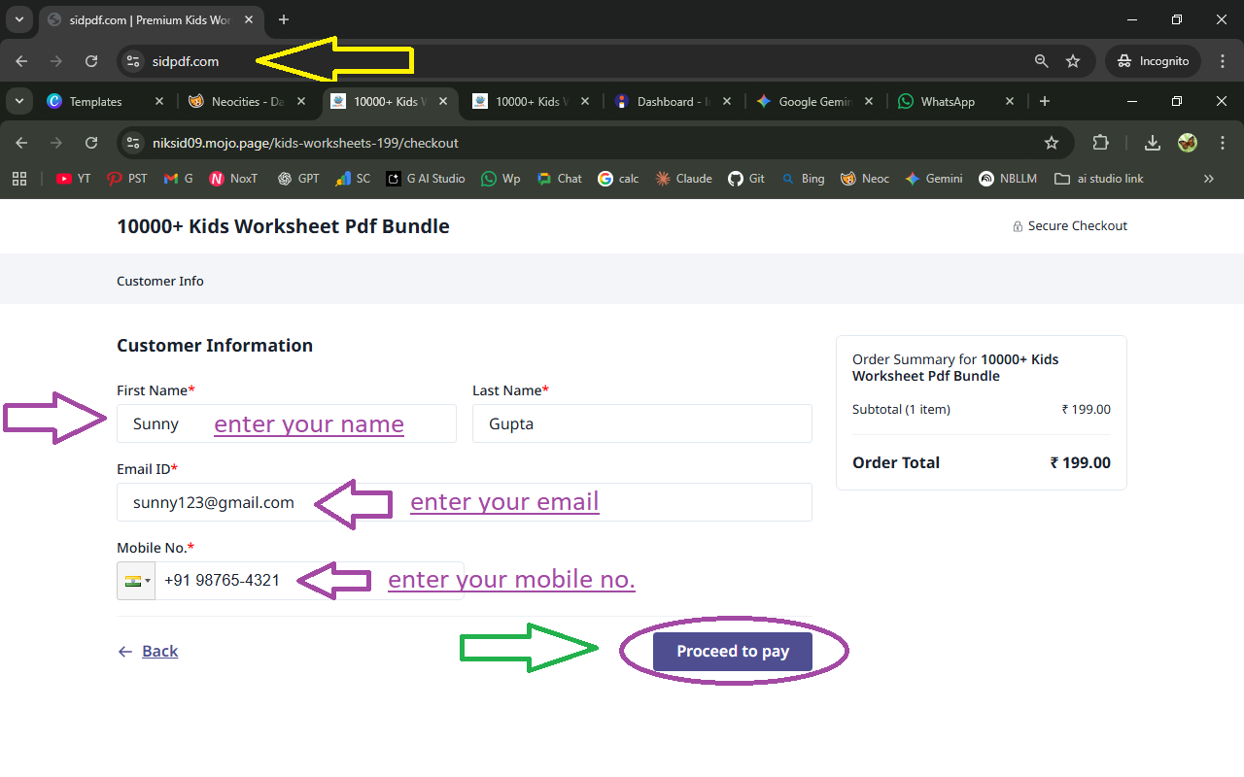Click the zoom magnifier in sidpdf.com address bar
Viewport: 1244px width, 777px height.
pyautogui.click(x=1041, y=61)
